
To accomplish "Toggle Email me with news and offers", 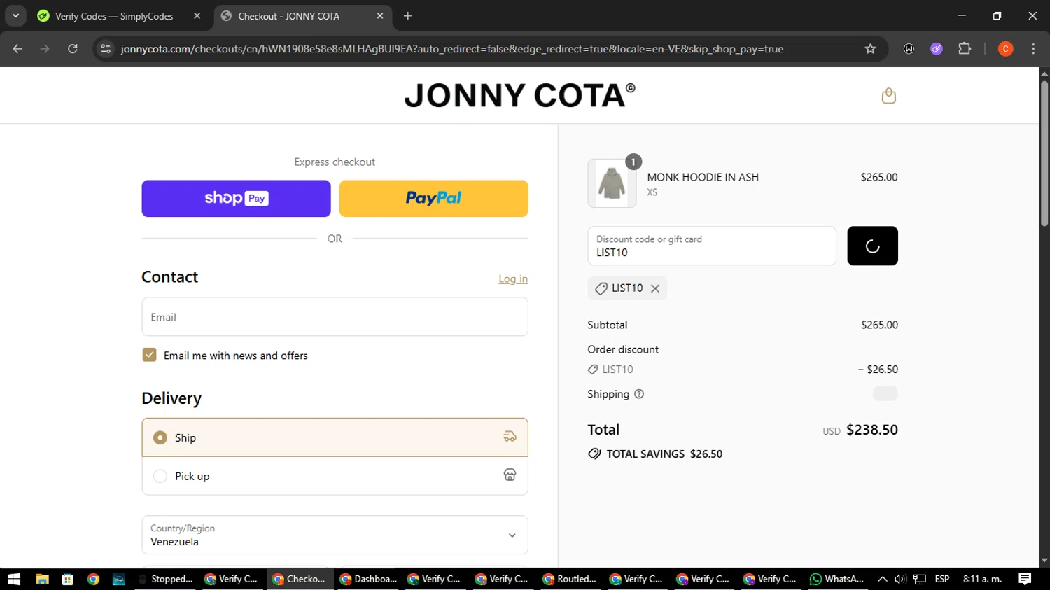I will click(149, 355).
